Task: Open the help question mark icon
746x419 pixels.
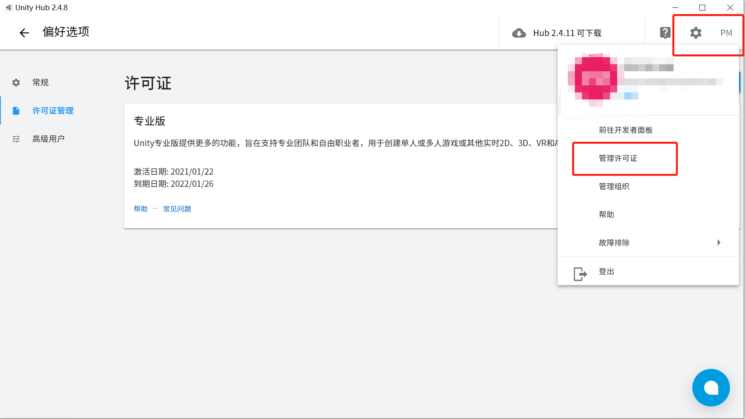Action: (x=665, y=33)
